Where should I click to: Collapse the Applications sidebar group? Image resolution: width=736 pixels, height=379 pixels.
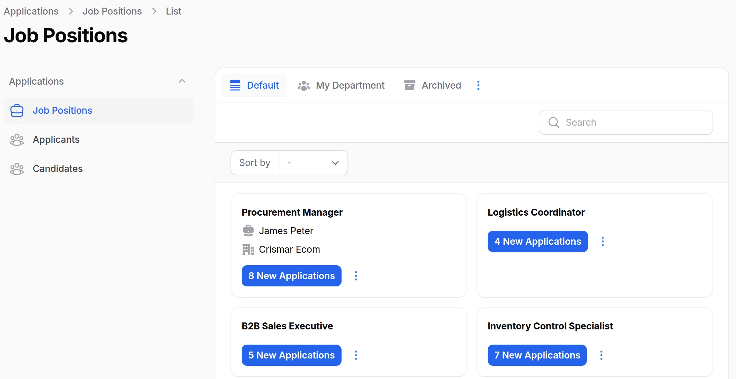click(x=182, y=81)
